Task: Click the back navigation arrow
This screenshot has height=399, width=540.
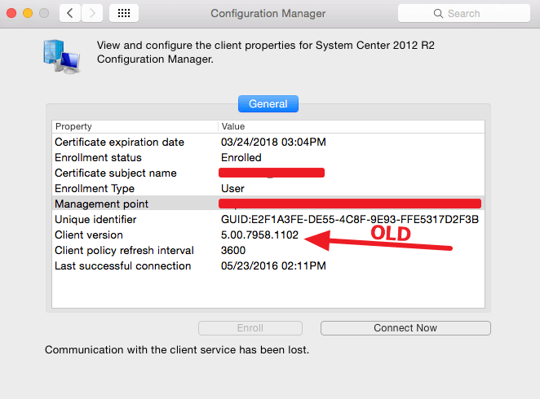Action: 70,13
